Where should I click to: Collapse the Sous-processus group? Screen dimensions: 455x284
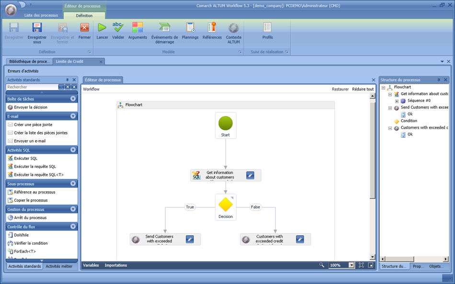click(73, 184)
